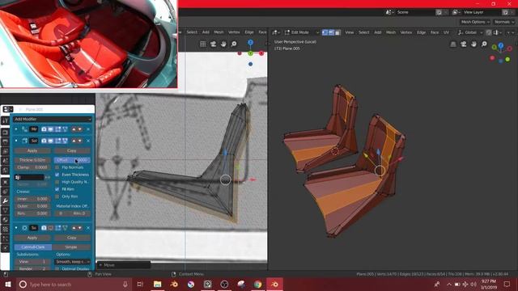The height and width of the screenshot is (291, 518).
Task: Open the UV menu
Action: point(446,32)
